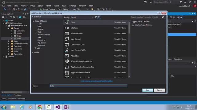Open the BUILD menu
The image size is (197, 110).
pos(33,6)
